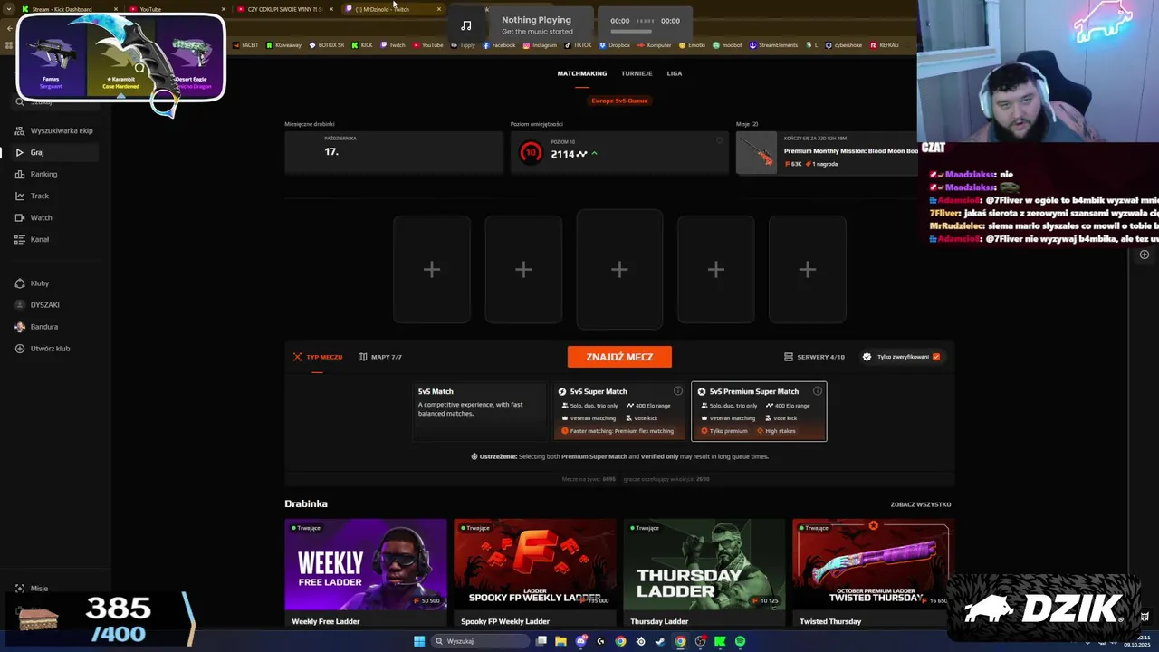Click the first empty party slot plus
Image resolution: width=1159 pixels, height=652 pixels.
tap(432, 269)
